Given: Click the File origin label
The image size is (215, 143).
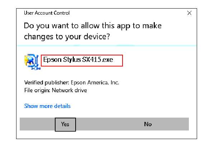Looking at the screenshot, I should [37, 90].
